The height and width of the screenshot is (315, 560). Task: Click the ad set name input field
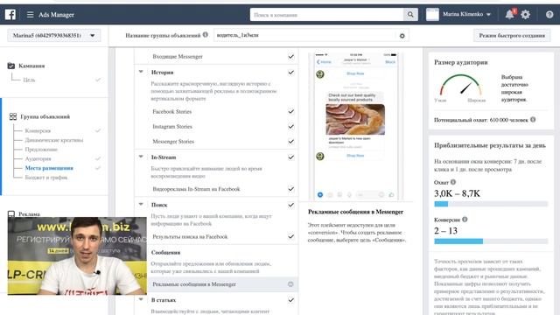[x=304, y=35]
